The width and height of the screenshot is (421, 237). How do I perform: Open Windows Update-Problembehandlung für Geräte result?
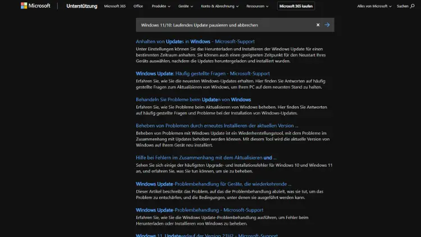[213, 184]
